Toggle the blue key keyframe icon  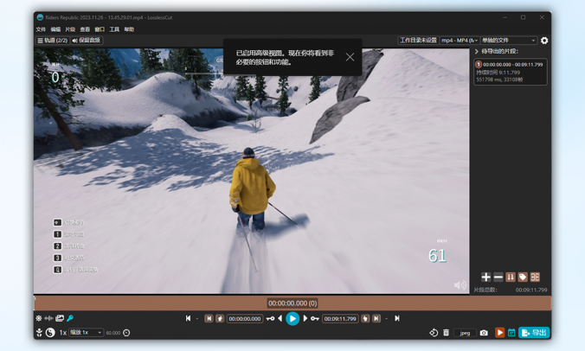[x=70, y=319]
